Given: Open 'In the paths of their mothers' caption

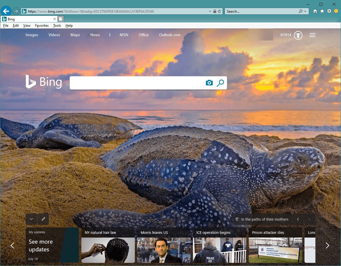Looking at the screenshot, I should pos(265,219).
